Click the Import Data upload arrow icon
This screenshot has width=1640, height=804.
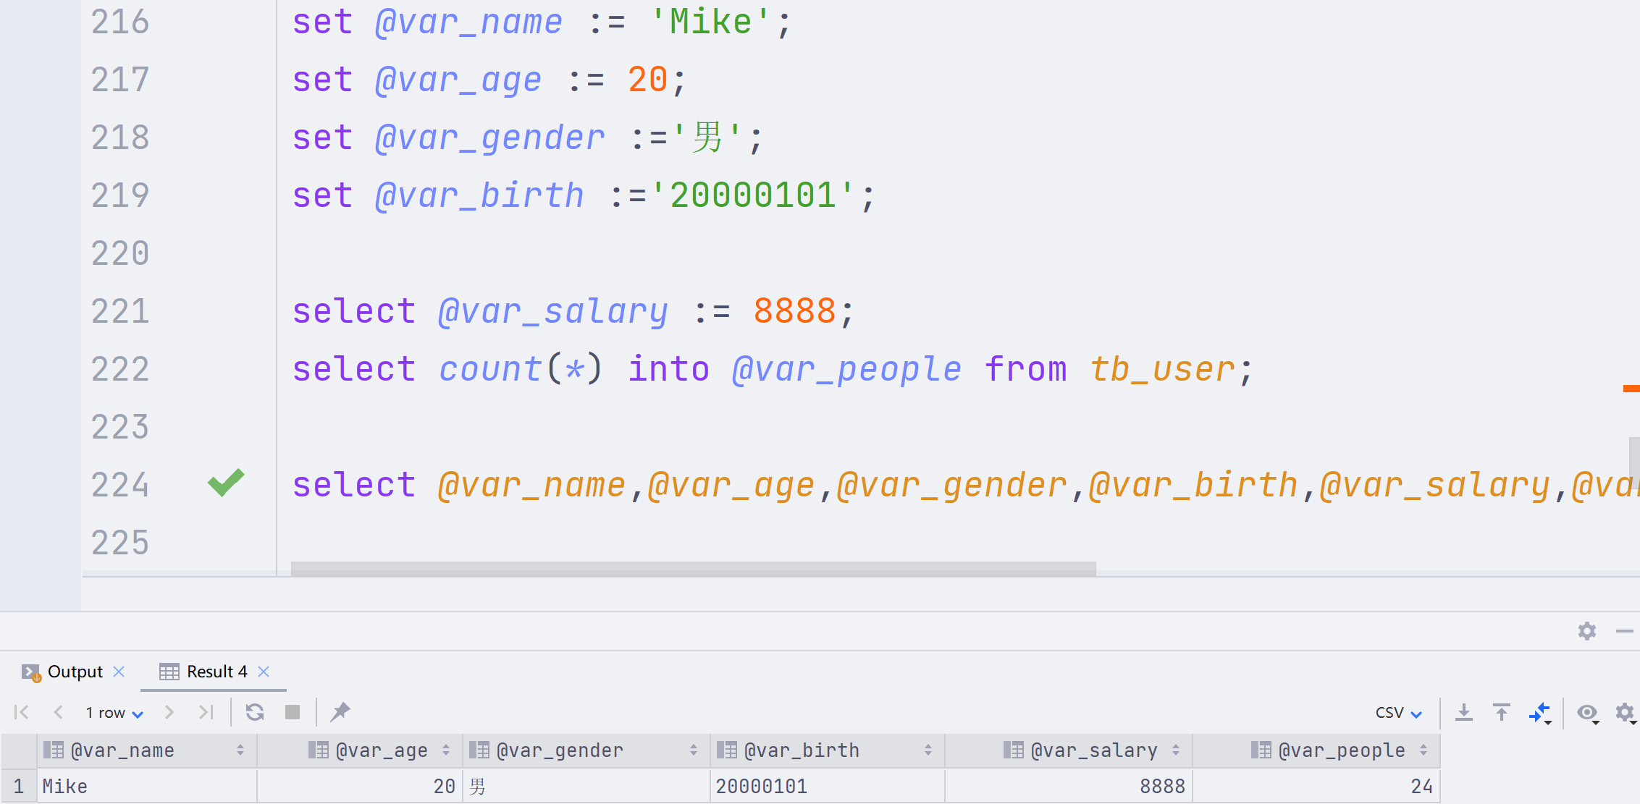click(x=1502, y=712)
